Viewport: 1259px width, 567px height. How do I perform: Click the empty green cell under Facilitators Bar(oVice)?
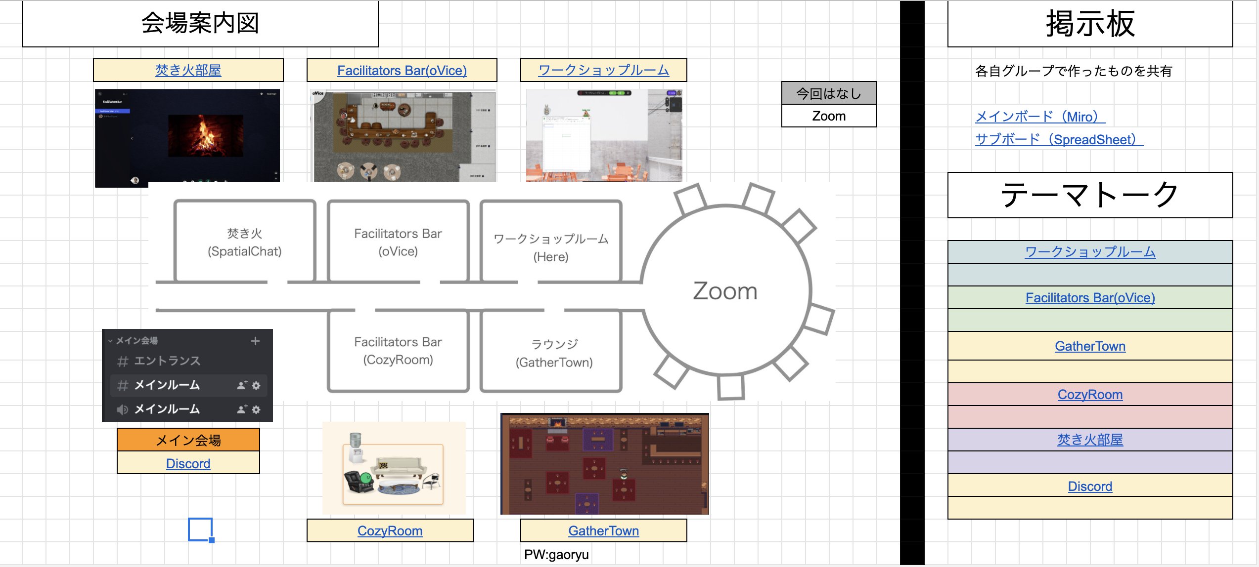tap(1090, 320)
